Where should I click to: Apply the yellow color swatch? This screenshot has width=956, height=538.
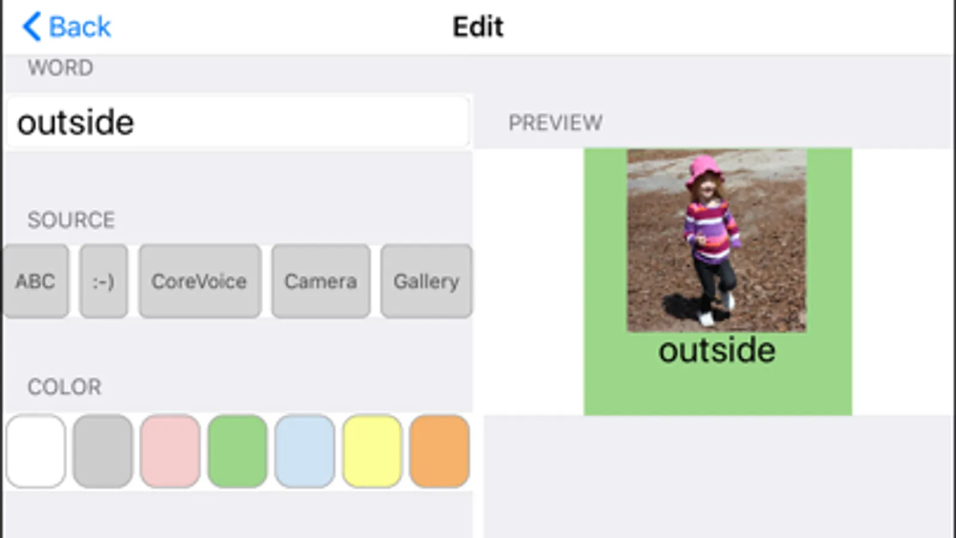372,451
